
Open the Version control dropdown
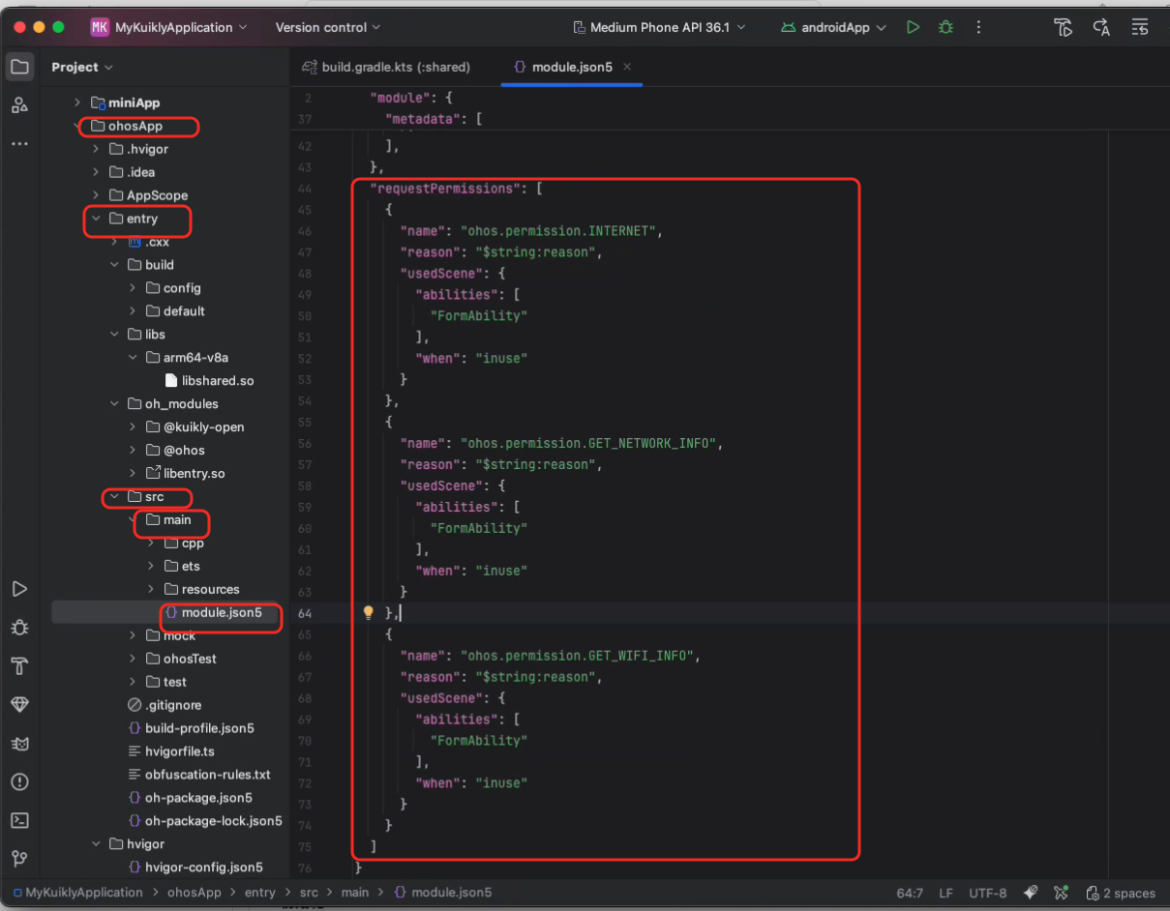[x=327, y=27]
